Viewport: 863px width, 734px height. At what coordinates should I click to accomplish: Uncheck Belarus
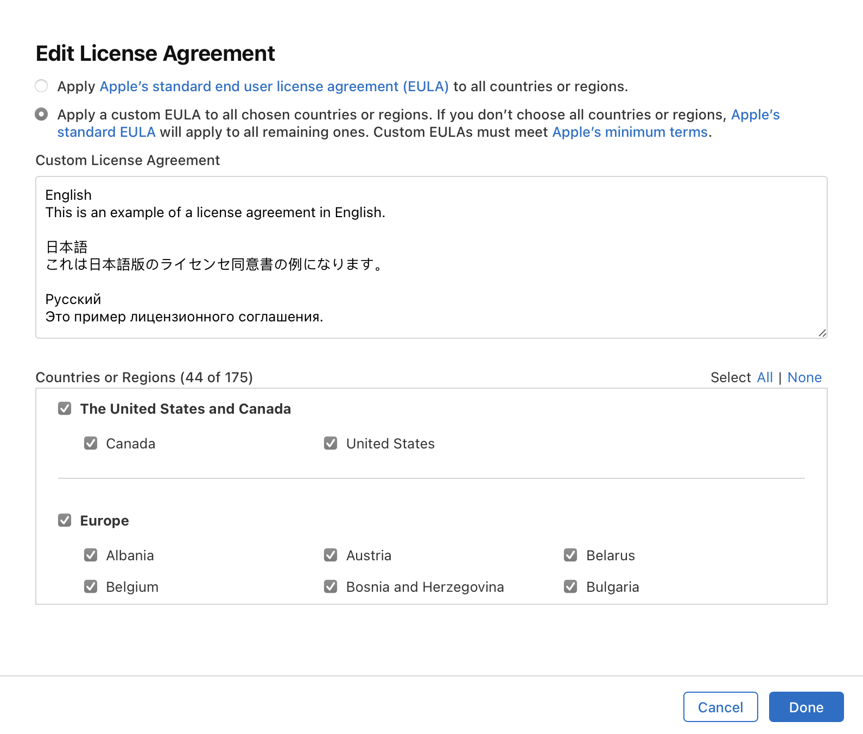point(570,555)
